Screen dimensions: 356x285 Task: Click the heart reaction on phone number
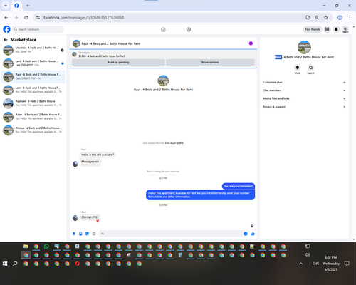(x=98, y=221)
